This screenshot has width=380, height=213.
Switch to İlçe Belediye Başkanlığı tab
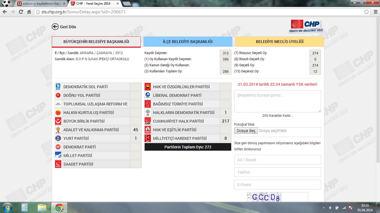click(188, 42)
